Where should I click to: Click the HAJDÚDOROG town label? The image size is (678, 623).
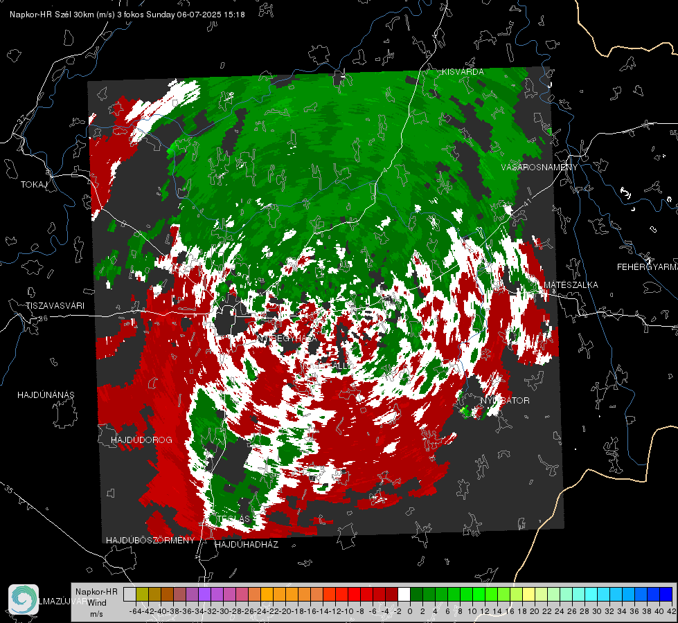coord(141,440)
